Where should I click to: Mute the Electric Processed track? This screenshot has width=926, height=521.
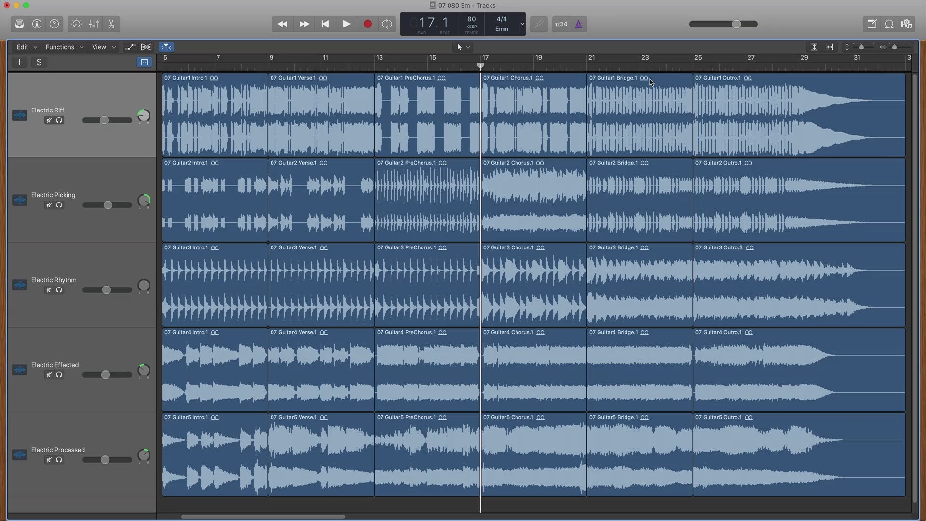pyautogui.click(x=49, y=460)
